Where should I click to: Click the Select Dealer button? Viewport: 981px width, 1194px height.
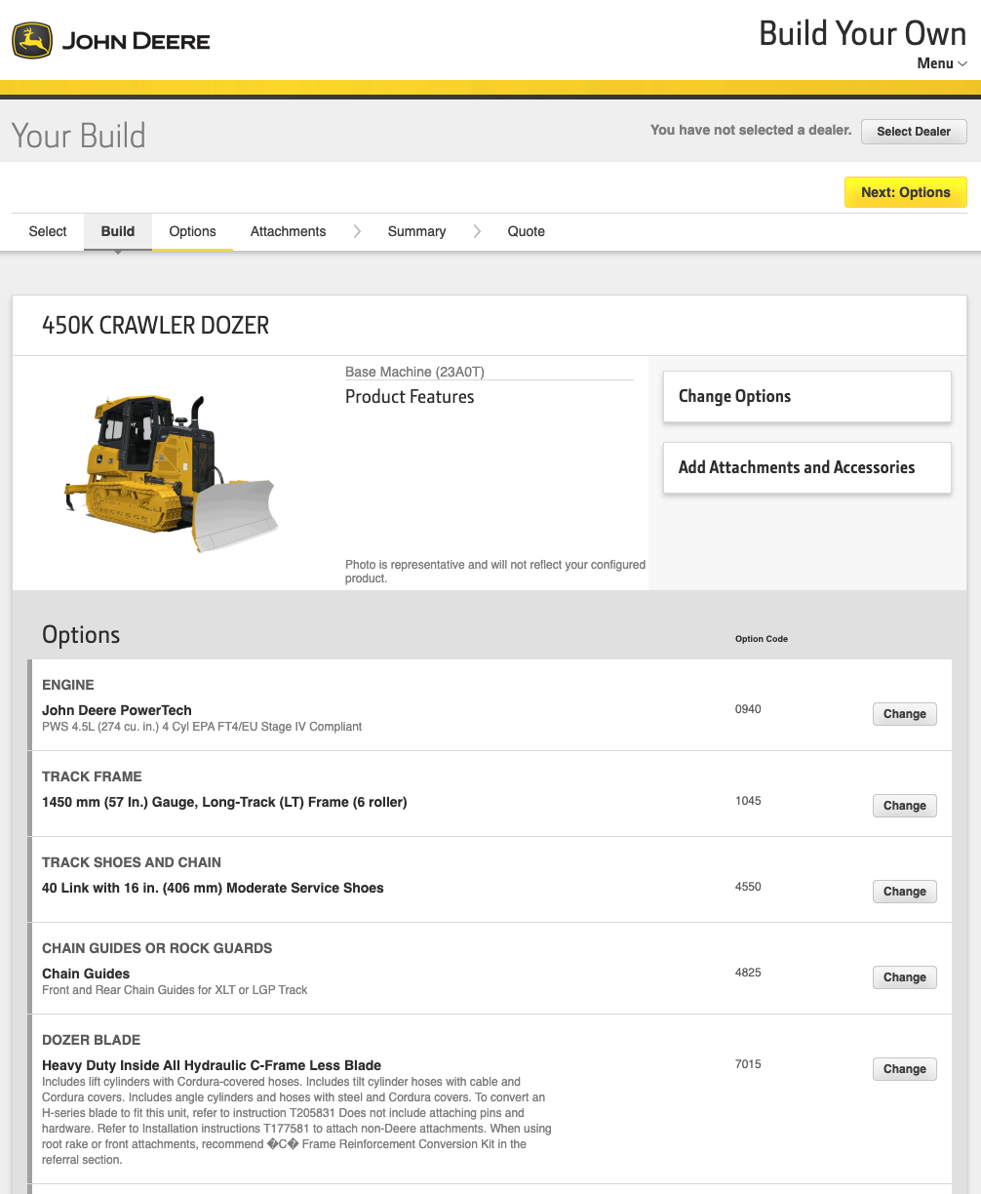913,132
